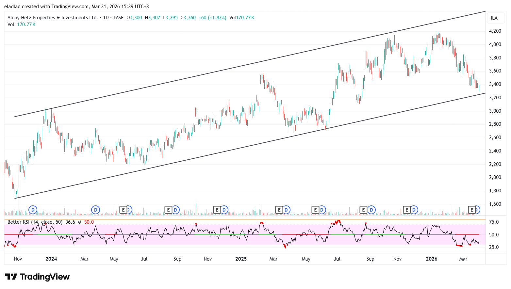Click the 25.0 RSI scale label
This screenshot has width=511, height=289.
(494, 247)
